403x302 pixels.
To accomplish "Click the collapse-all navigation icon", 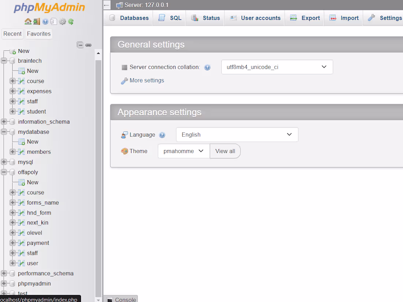I will [80, 45].
